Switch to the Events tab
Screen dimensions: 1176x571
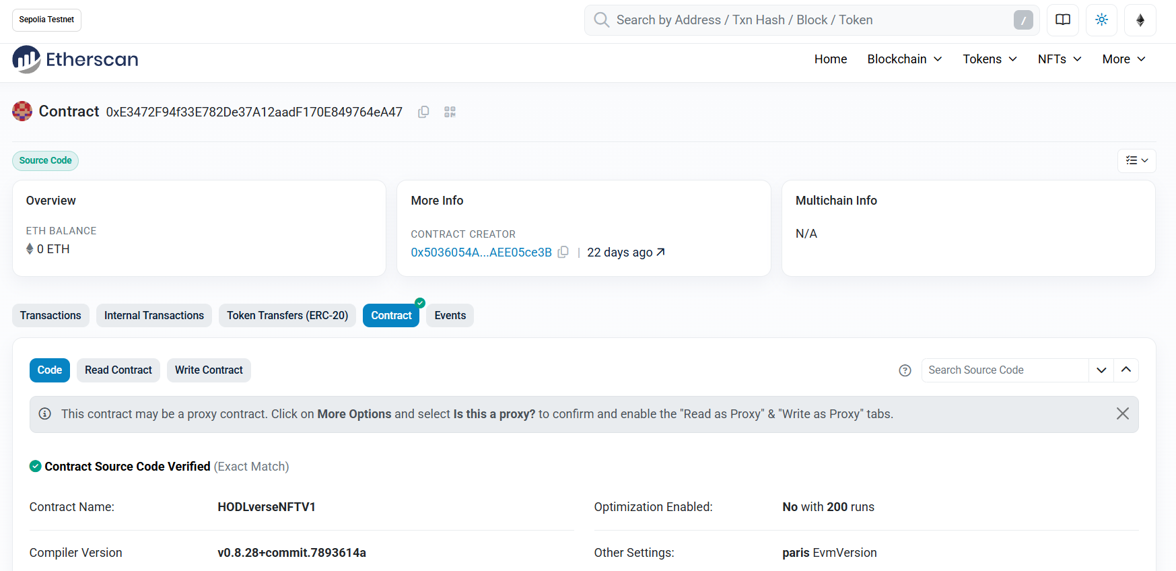pos(450,315)
